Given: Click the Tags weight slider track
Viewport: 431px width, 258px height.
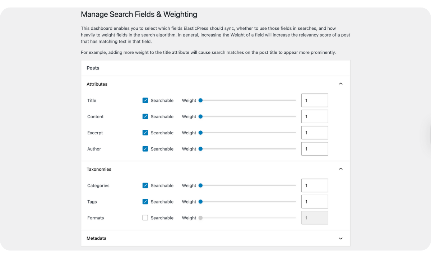Looking at the screenshot, I should pos(248,202).
